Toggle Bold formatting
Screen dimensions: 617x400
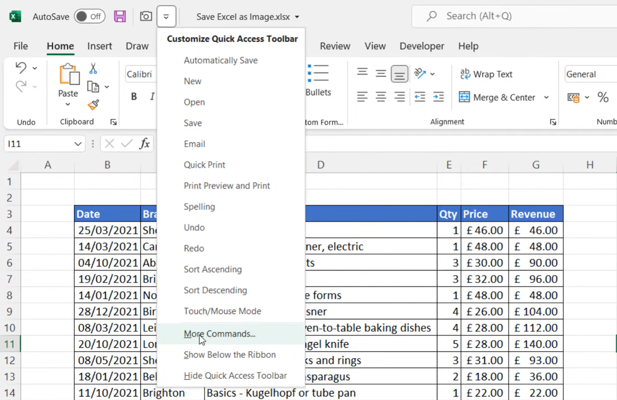tap(134, 97)
